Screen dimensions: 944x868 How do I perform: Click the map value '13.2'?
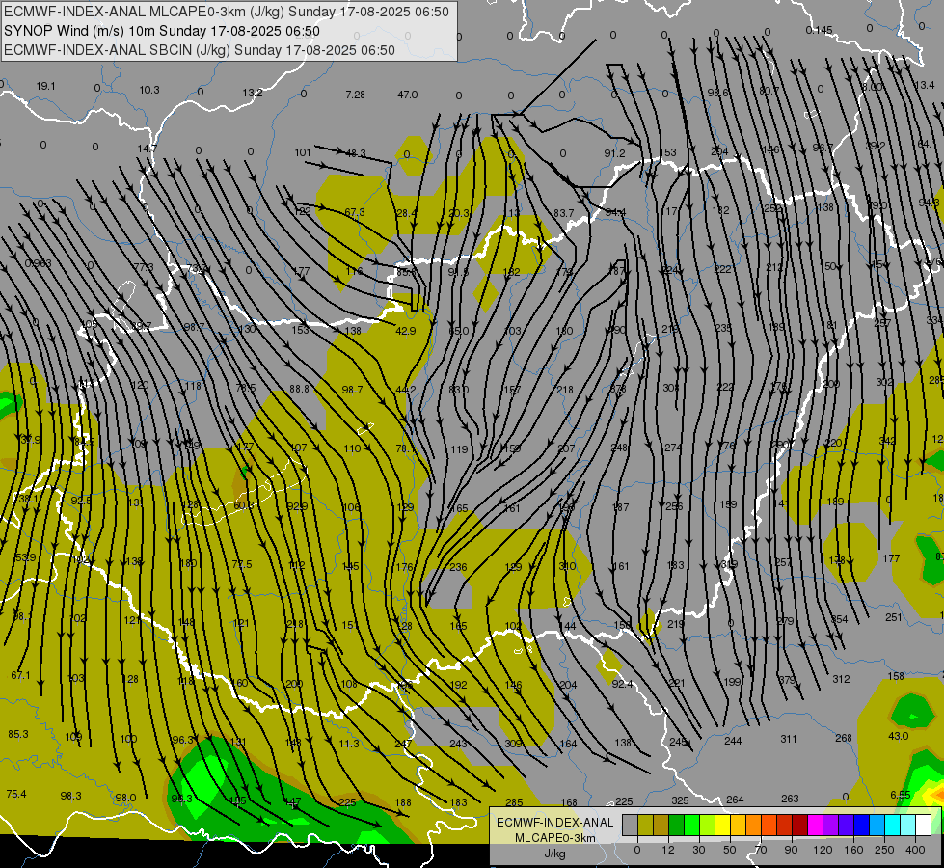click(x=253, y=93)
